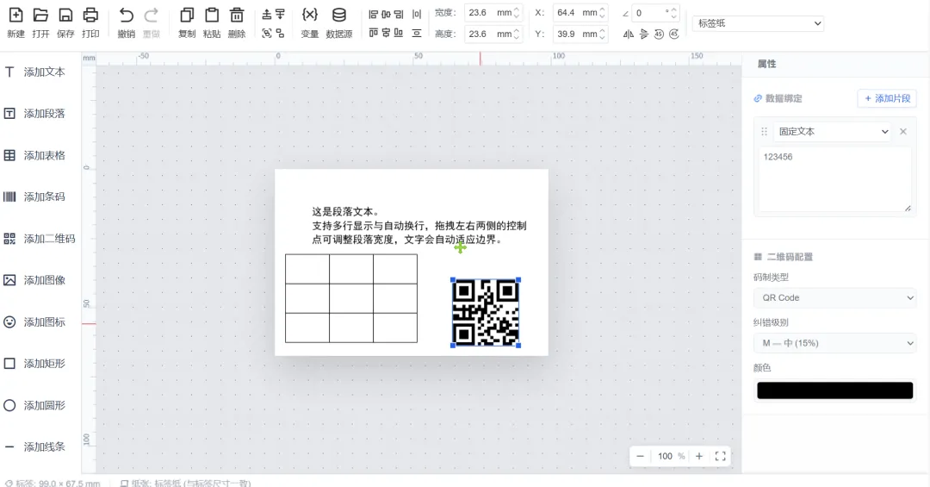Click the drag handle of 固定文本 segment
The width and height of the screenshot is (930, 487).
point(764,131)
